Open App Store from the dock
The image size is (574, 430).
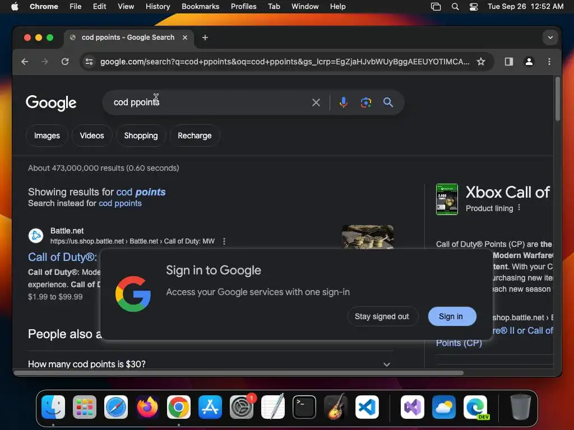click(x=210, y=407)
